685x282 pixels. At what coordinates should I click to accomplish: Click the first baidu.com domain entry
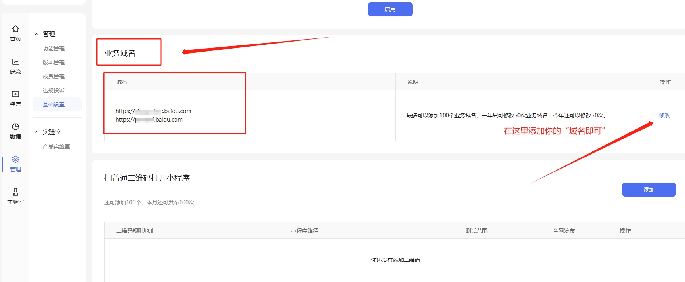154,111
